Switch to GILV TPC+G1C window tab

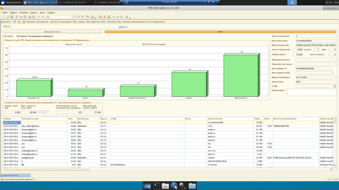15,176
